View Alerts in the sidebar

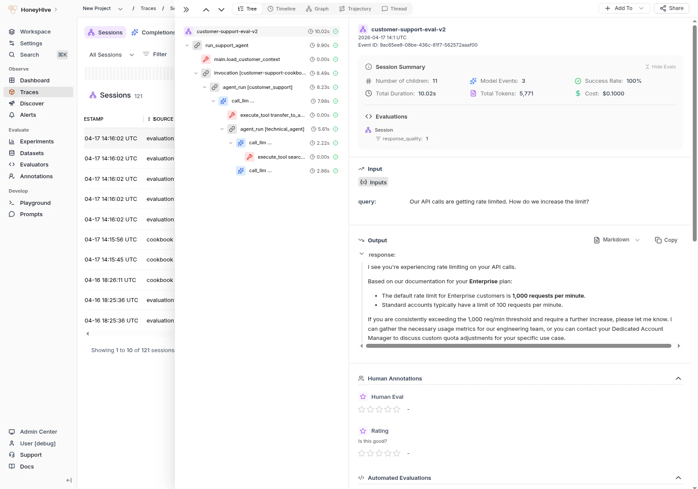click(28, 115)
